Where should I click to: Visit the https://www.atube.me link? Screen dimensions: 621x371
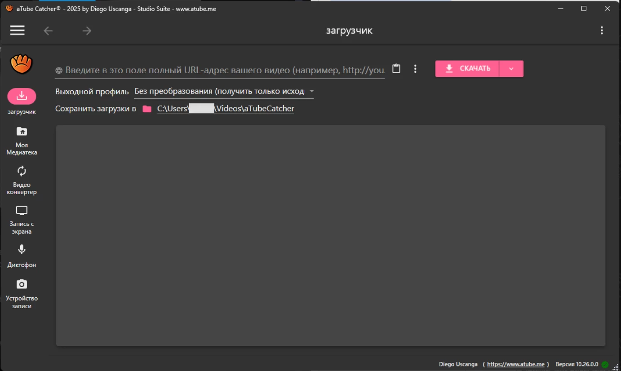pyautogui.click(x=516, y=364)
